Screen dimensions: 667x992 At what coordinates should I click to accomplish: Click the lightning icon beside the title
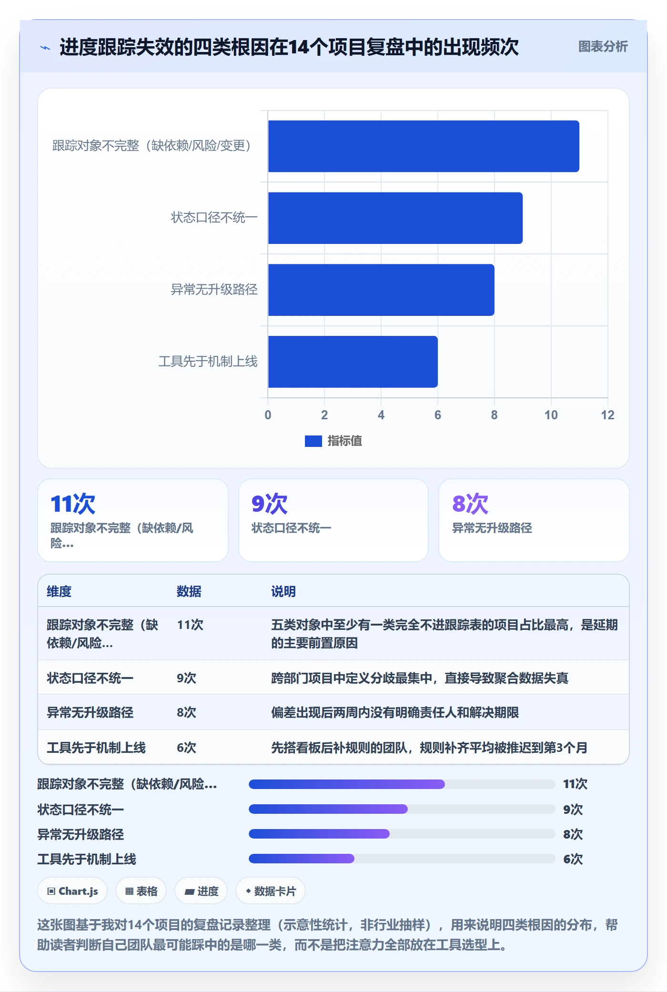(x=45, y=48)
